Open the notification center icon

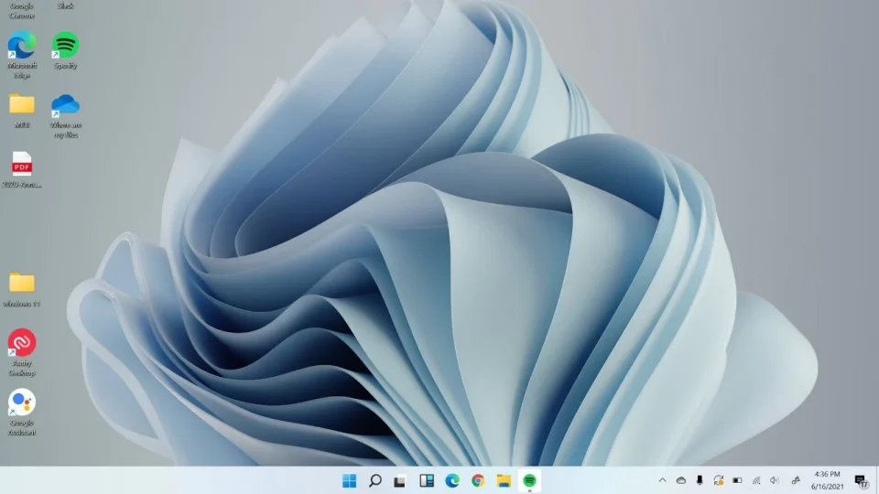[862, 480]
